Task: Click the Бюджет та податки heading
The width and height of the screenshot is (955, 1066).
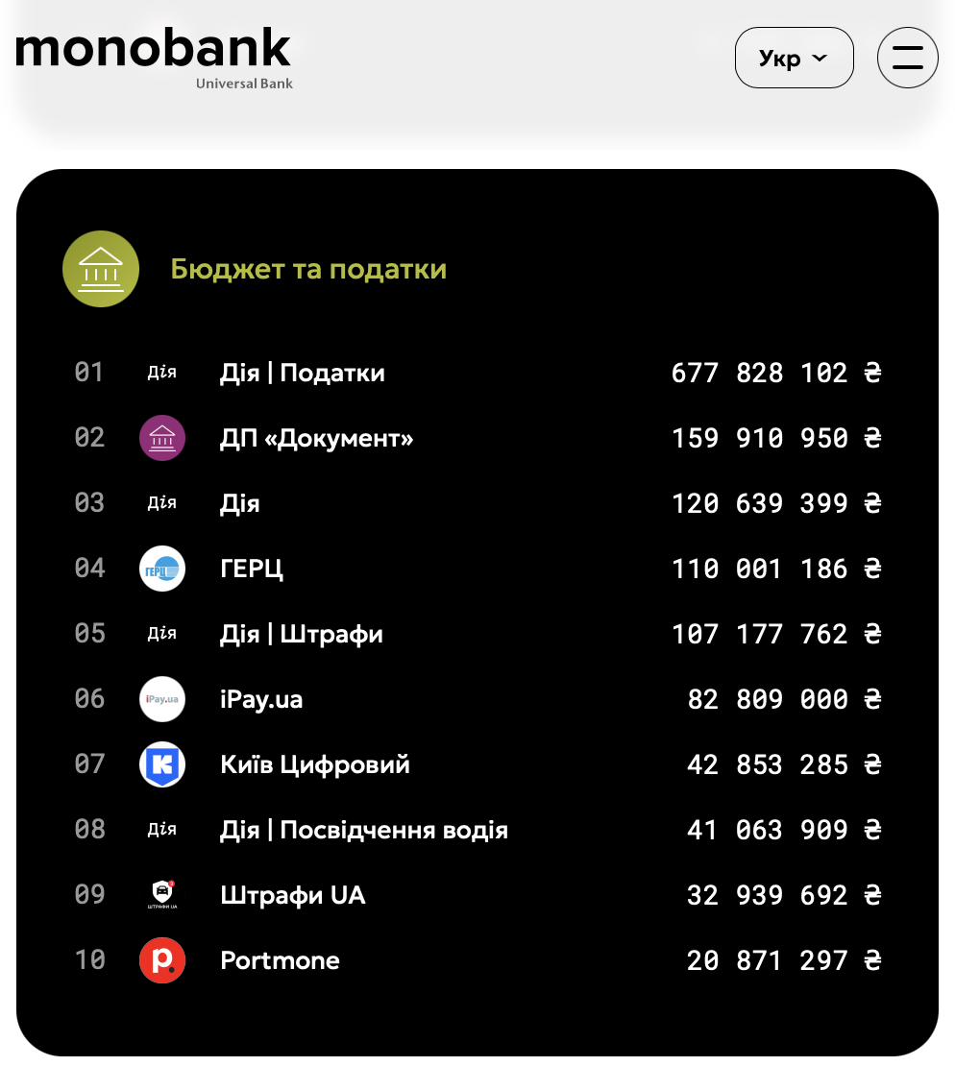Action: click(308, 269)
